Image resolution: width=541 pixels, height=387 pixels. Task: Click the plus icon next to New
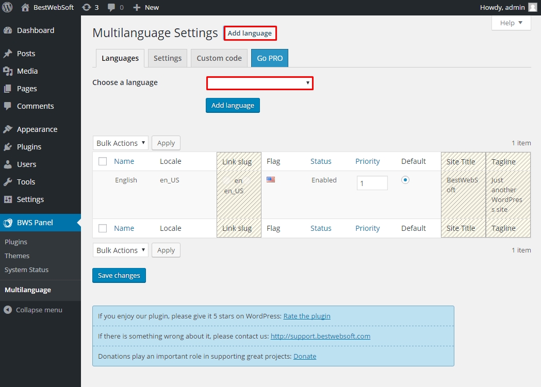pos(137,7)
